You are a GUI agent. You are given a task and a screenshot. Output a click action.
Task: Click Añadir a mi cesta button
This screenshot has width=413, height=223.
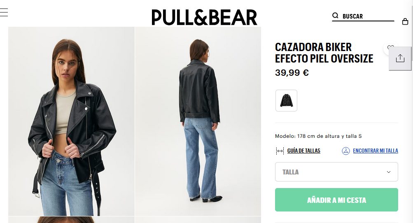(x=336, y=200)
